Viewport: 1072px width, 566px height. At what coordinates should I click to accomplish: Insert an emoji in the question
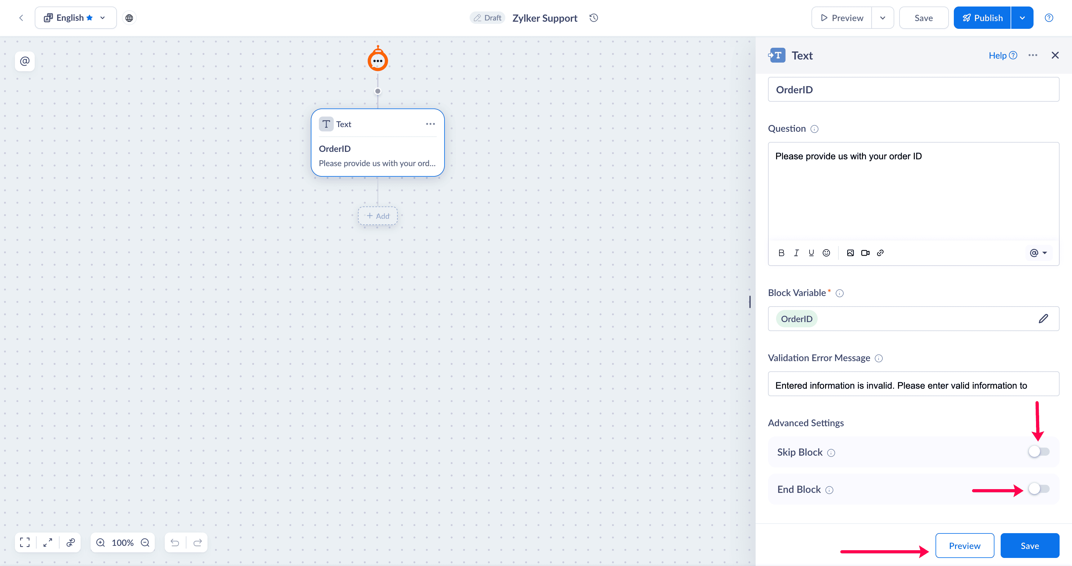pyautogui.click(x=826, y=253)
